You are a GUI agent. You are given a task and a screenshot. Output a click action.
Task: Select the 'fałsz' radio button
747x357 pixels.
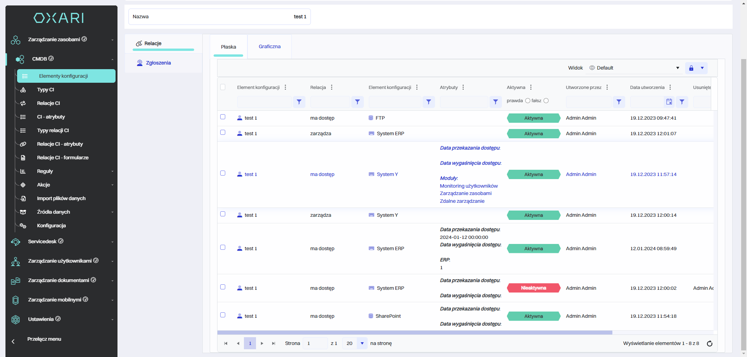546,101
